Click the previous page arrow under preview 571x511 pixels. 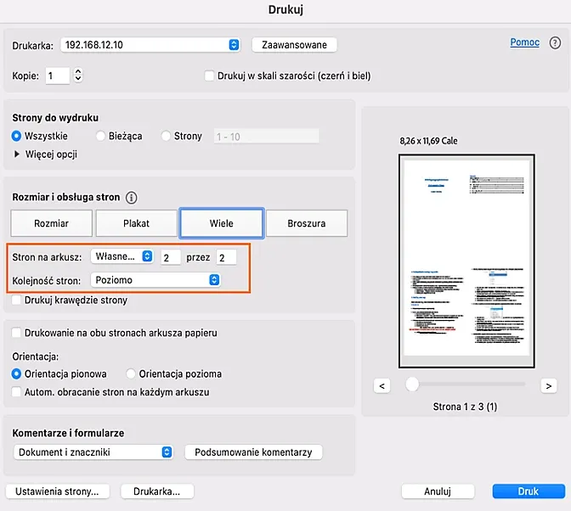[x=382, y=385]
